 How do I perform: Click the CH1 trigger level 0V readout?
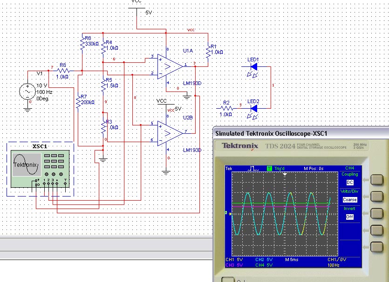tap(337, 260)
